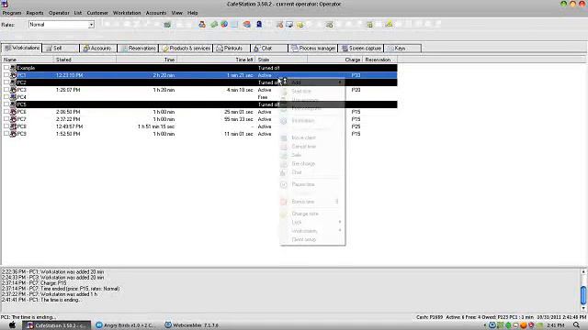This screenshot has width=588, height=330.
Task: Expand the Lock submenu arrow
Action: point(340,222)
